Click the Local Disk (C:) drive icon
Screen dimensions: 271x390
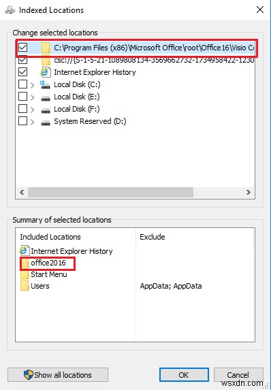coord(45,85)
